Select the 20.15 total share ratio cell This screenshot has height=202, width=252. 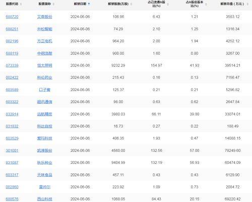tap(195, 199)
